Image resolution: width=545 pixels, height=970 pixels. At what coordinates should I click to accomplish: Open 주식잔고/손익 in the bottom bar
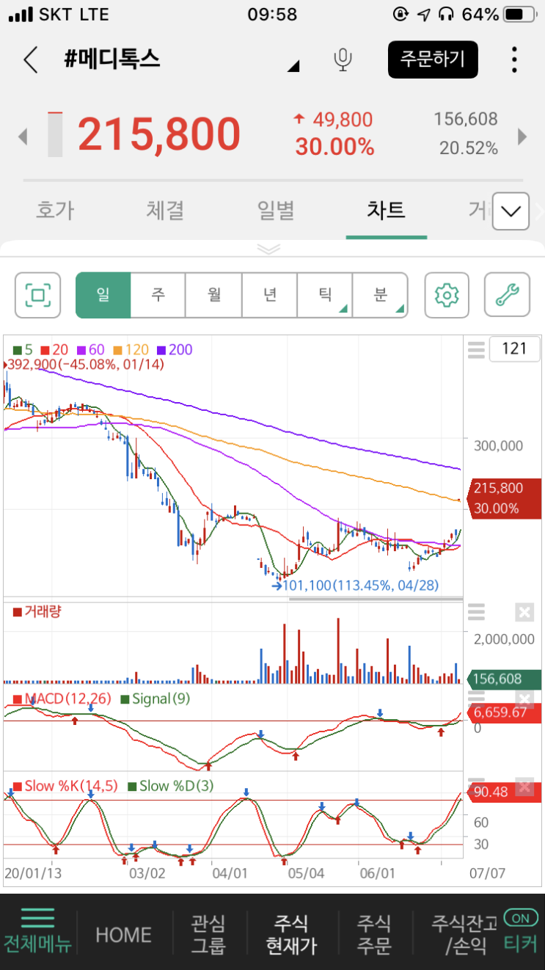coord(465,934)
